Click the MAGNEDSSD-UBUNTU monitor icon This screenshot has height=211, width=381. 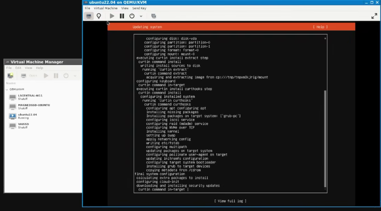[x=13, y=107]
